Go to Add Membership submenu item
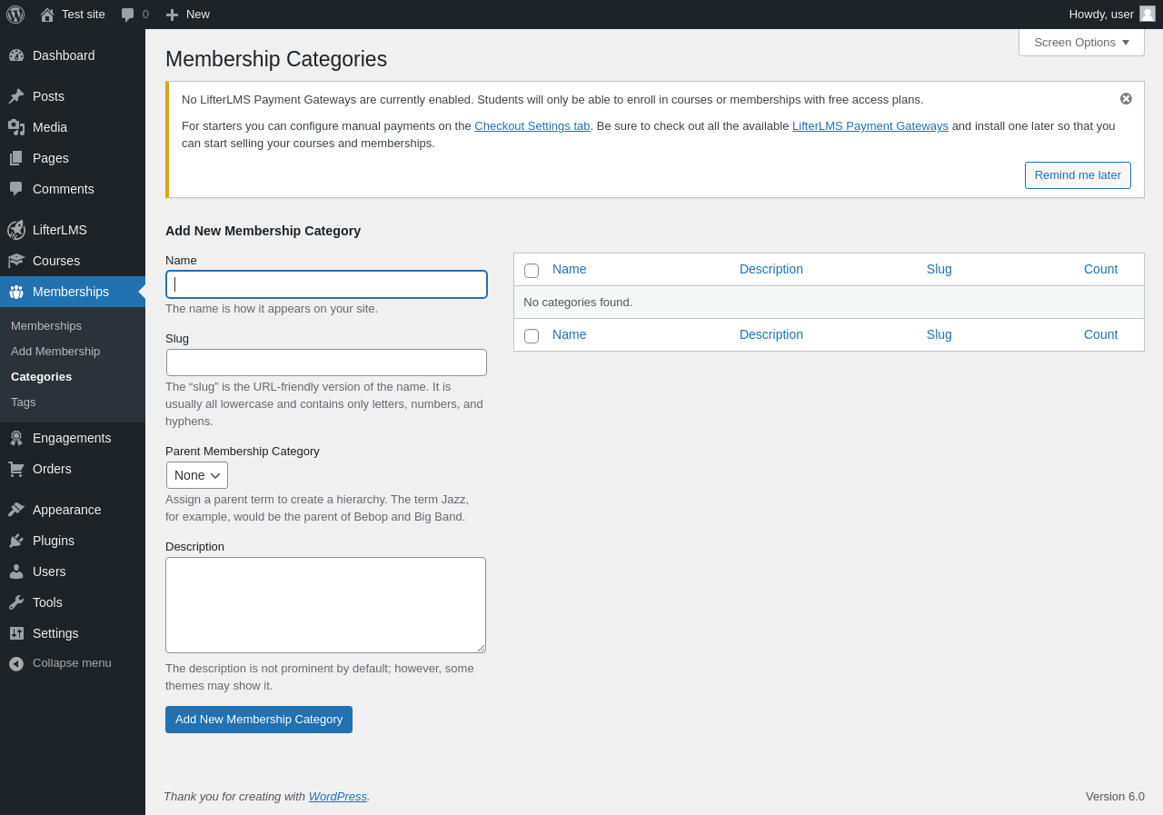Viewport: 1163px width, 815px height. [55, 352]
